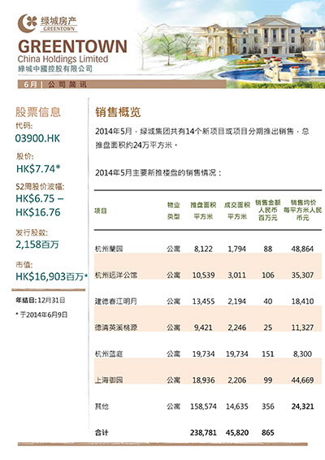
Task: Click total sold area 45,820
Action: pyautogui.click(x=237, y=432)
